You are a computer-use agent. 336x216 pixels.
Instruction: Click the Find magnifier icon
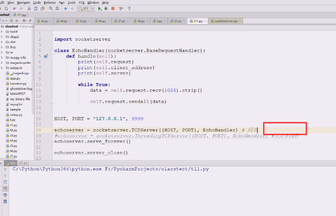(x=51, y=9)
